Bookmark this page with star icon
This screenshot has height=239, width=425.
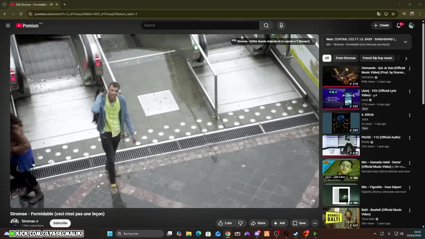tap(393, 14)
